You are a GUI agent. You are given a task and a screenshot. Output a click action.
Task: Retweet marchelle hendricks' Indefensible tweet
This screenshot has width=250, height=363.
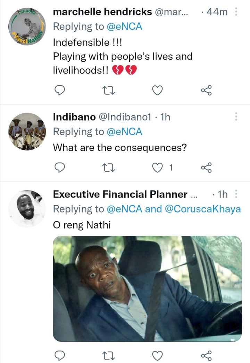[108, 91]
